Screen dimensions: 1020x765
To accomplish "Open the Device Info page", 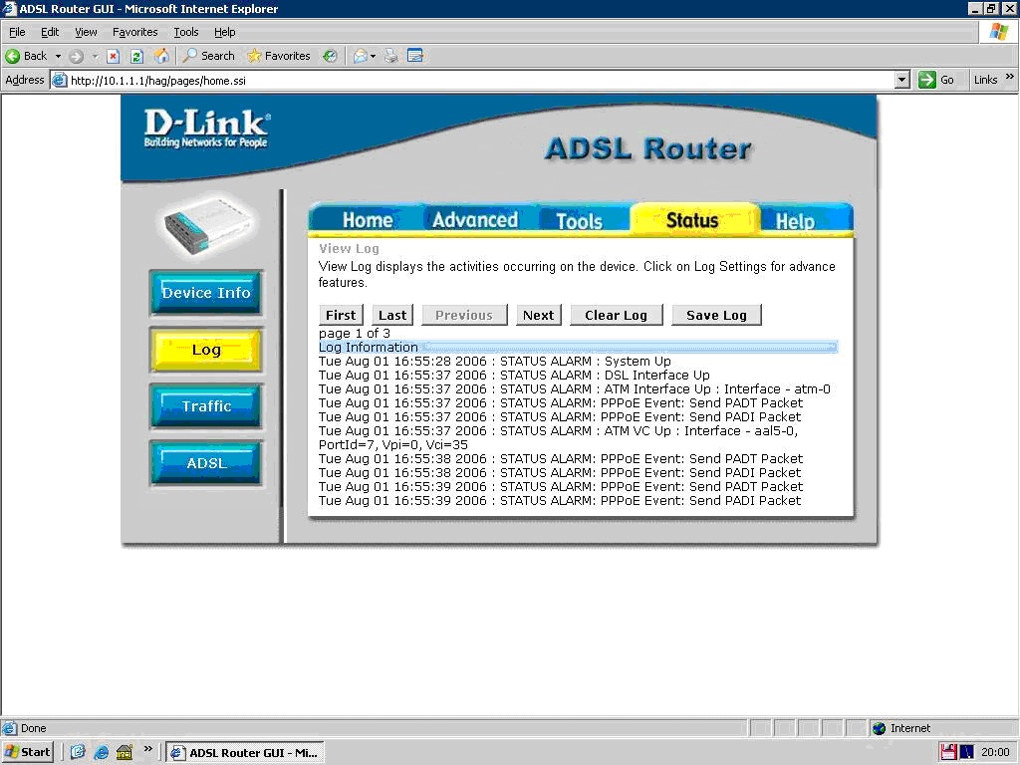I will click(206, 293).
